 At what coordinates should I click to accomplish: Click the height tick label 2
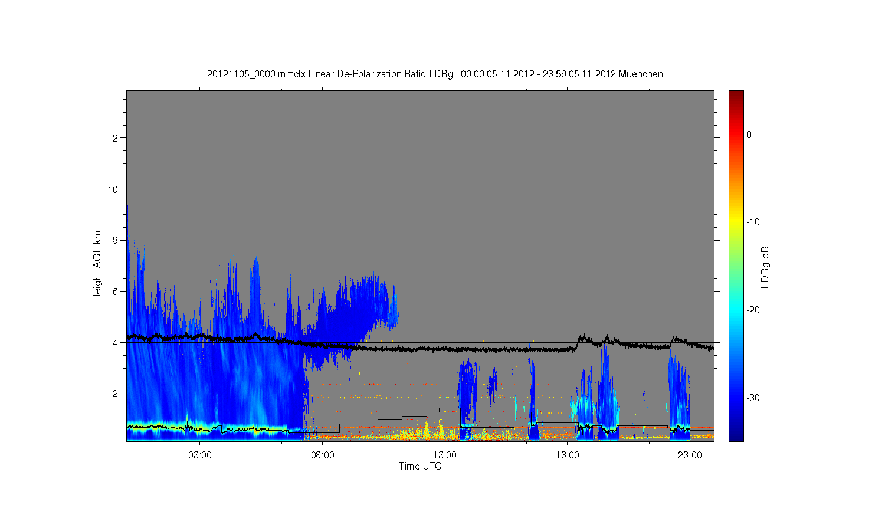tap(116, 394)
